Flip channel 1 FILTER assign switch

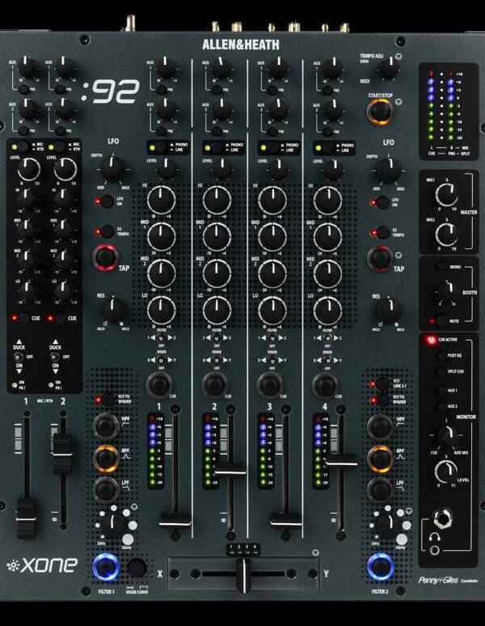pyautogui.click(x=162, y=338)
